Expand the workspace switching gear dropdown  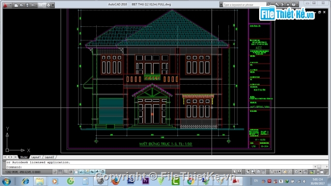click(x=298, y=172)
